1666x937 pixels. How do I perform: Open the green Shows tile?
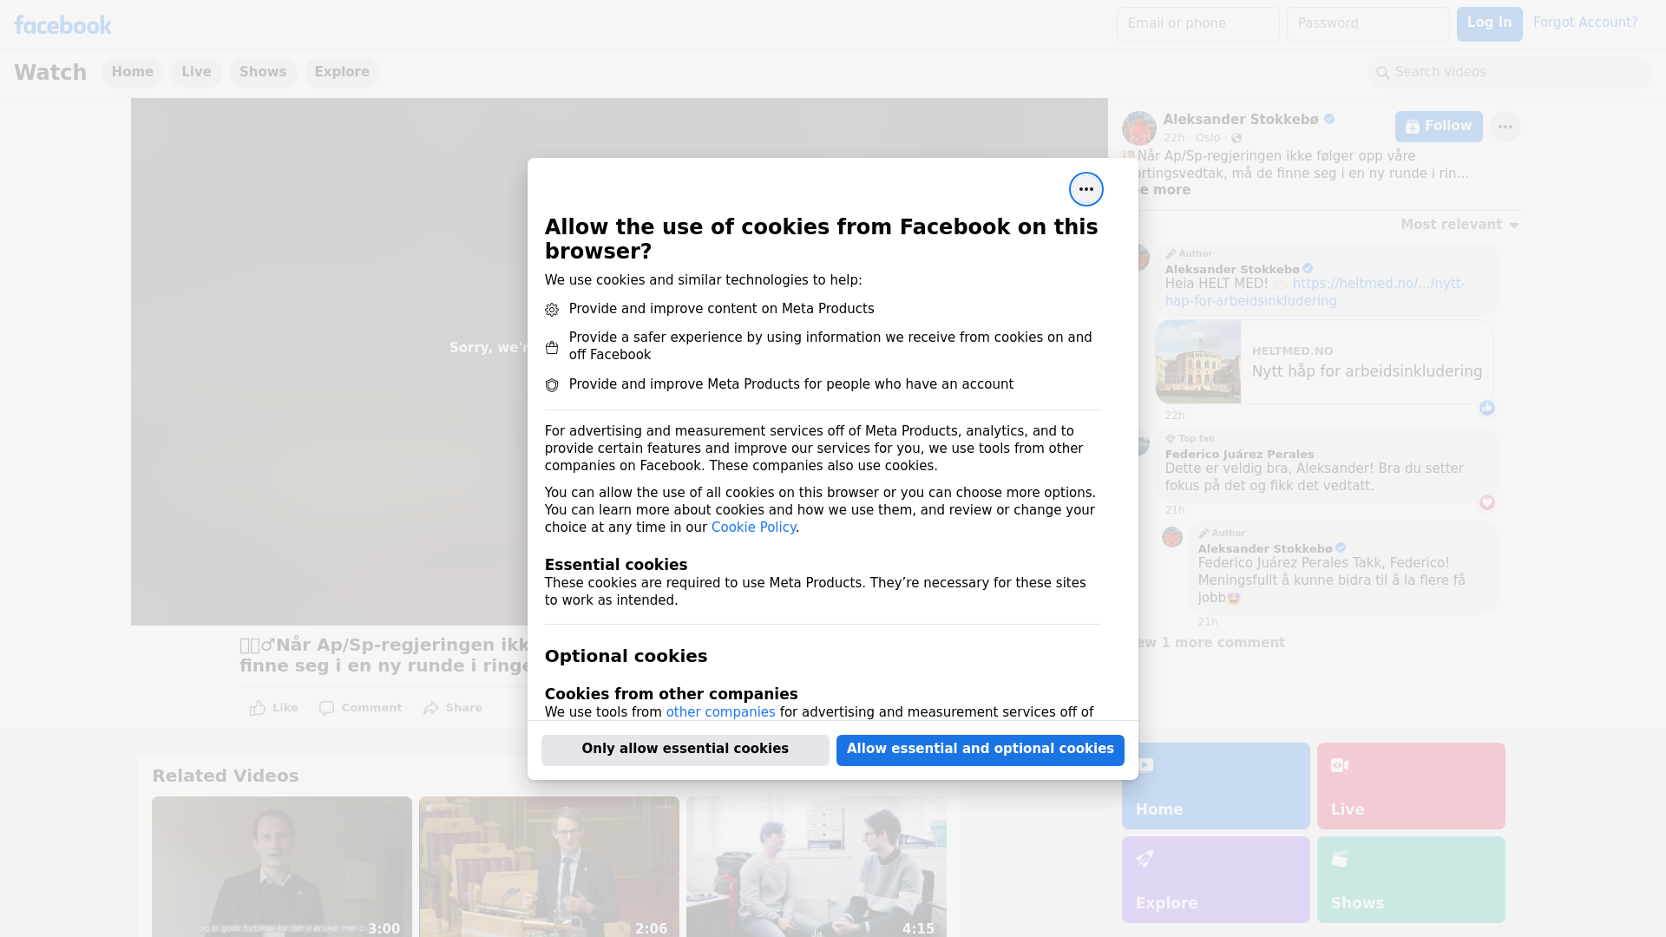1411,880
